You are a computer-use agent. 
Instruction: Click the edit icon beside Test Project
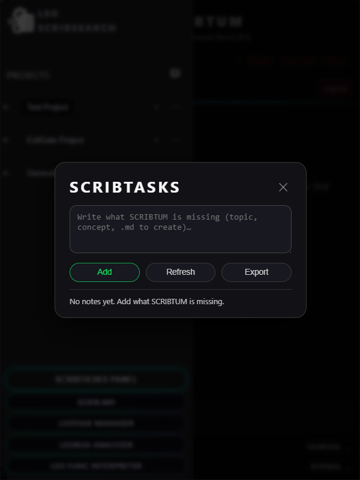[157, 107]
